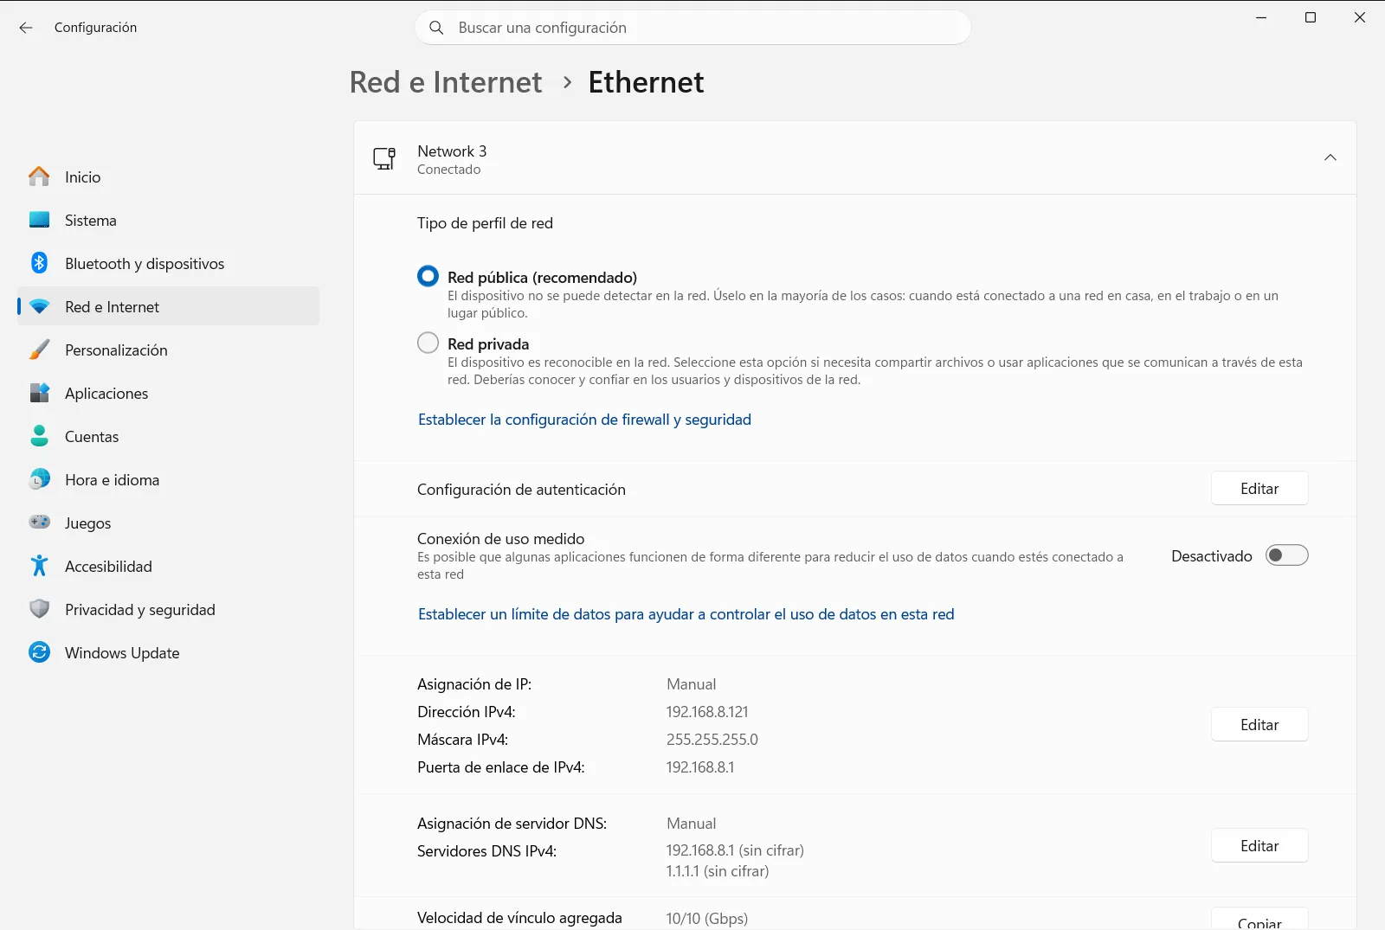
Task: Edit the DNS server assignment
Action: 1259,846
